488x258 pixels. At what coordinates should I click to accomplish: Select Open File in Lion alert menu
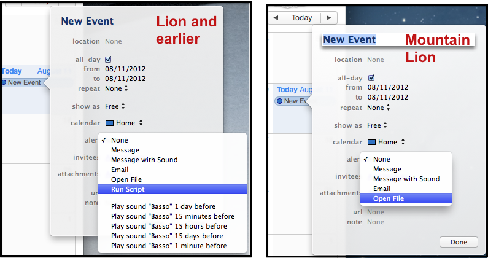point(172,179)
